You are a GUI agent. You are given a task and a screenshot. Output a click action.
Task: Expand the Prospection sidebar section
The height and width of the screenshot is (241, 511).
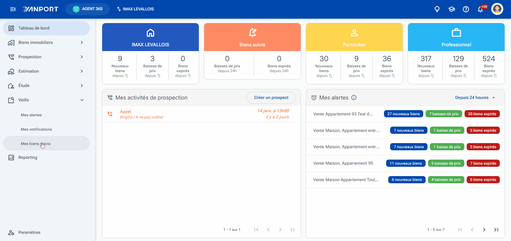(x=46, y=57)
